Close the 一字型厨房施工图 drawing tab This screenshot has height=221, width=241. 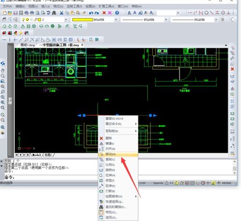(82, 45)
